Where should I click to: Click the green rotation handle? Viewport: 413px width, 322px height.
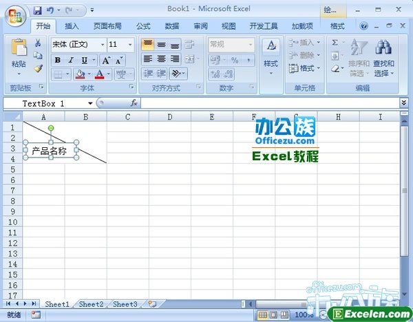(x=51, y=128)
